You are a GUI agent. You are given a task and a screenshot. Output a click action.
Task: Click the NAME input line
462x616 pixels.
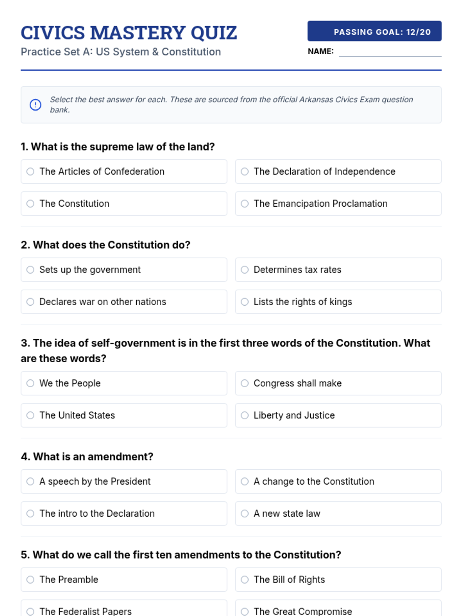point(390,52)
